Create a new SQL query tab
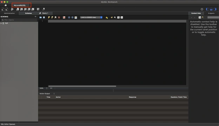The height and width of the screenshot is (126, 219). 3,9
